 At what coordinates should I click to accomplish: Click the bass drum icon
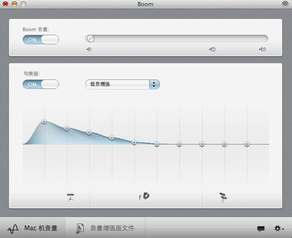tap(71, 197)
